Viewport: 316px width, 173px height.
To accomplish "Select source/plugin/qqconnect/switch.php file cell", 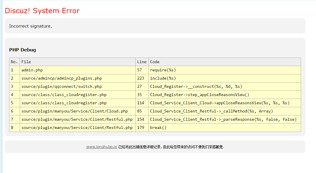I will tap(78, 86).
